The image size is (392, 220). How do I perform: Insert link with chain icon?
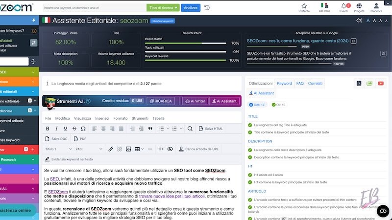111,149
